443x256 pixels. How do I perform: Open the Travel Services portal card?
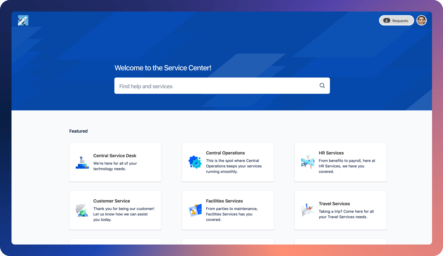340,210
